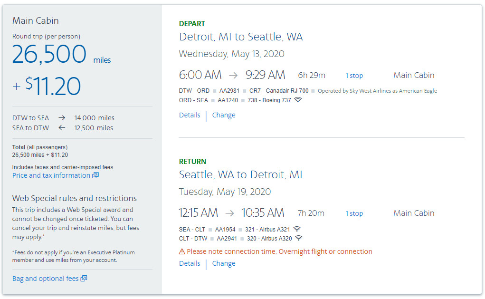Open Price and tax information link
The height and width of the screenshot is (299, 485).
(x=51, y=175)
